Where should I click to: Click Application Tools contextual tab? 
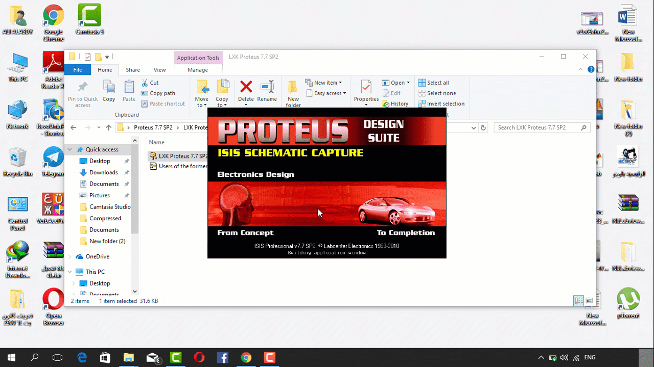[x=198, y=58]
